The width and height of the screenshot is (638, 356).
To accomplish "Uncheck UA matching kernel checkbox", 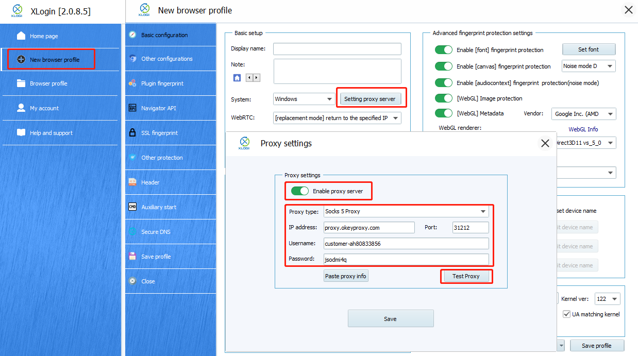I will tap(567, 314).
